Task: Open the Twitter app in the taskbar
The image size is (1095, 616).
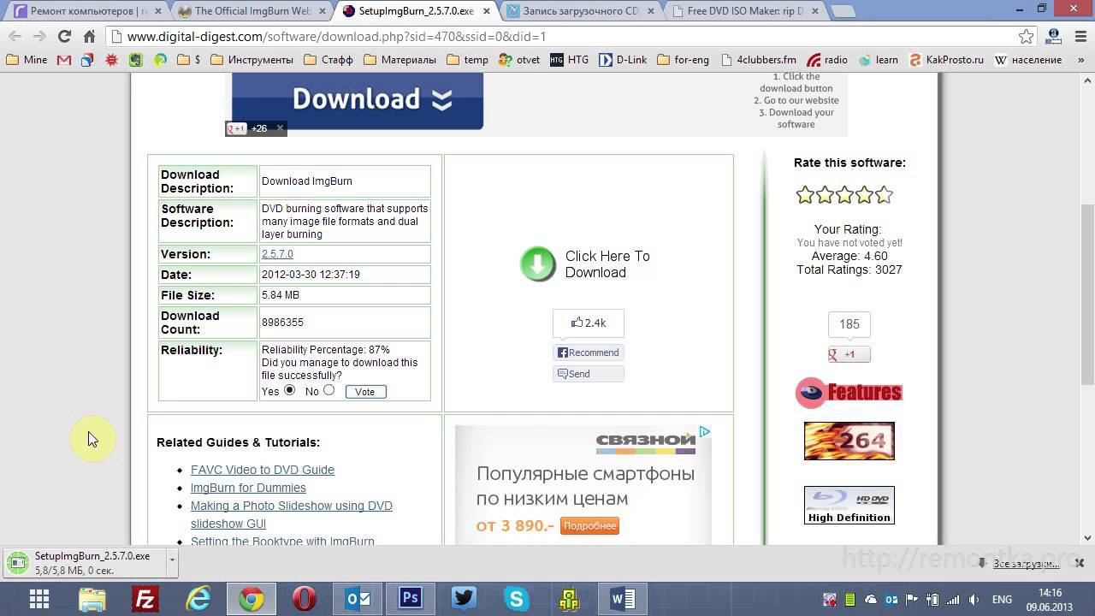Action: (464, 598)
